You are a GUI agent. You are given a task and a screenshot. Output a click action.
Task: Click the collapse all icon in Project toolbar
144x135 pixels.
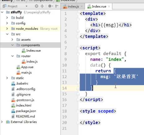pos(42,6)
